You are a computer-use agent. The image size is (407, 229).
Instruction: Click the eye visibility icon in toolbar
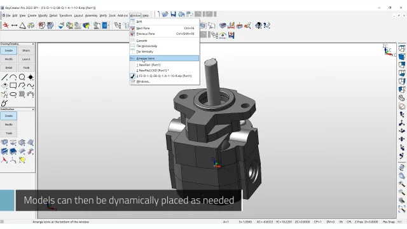tap(223, 35)
